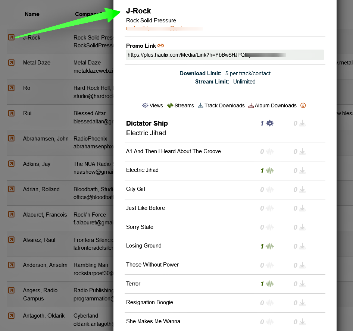Click the Dictator Ship album title

tap(147, 123)
